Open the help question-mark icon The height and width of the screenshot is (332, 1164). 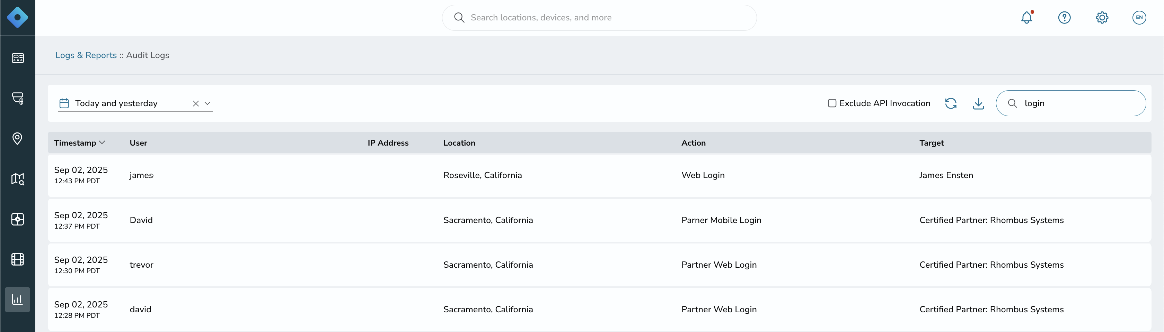click(1065, 18)
